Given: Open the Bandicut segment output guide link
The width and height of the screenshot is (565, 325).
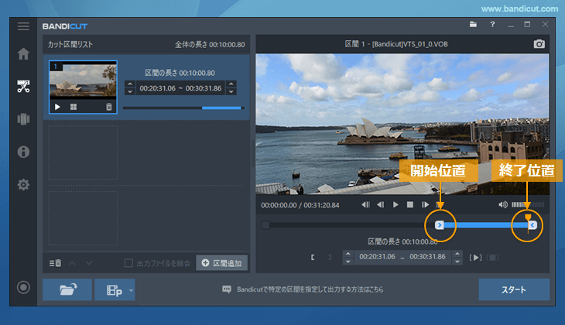Looking at the screenshot, I should click(310, 289).
